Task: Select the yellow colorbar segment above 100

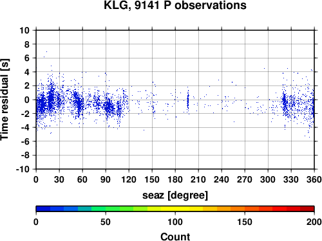Action: tap(182, 209)
